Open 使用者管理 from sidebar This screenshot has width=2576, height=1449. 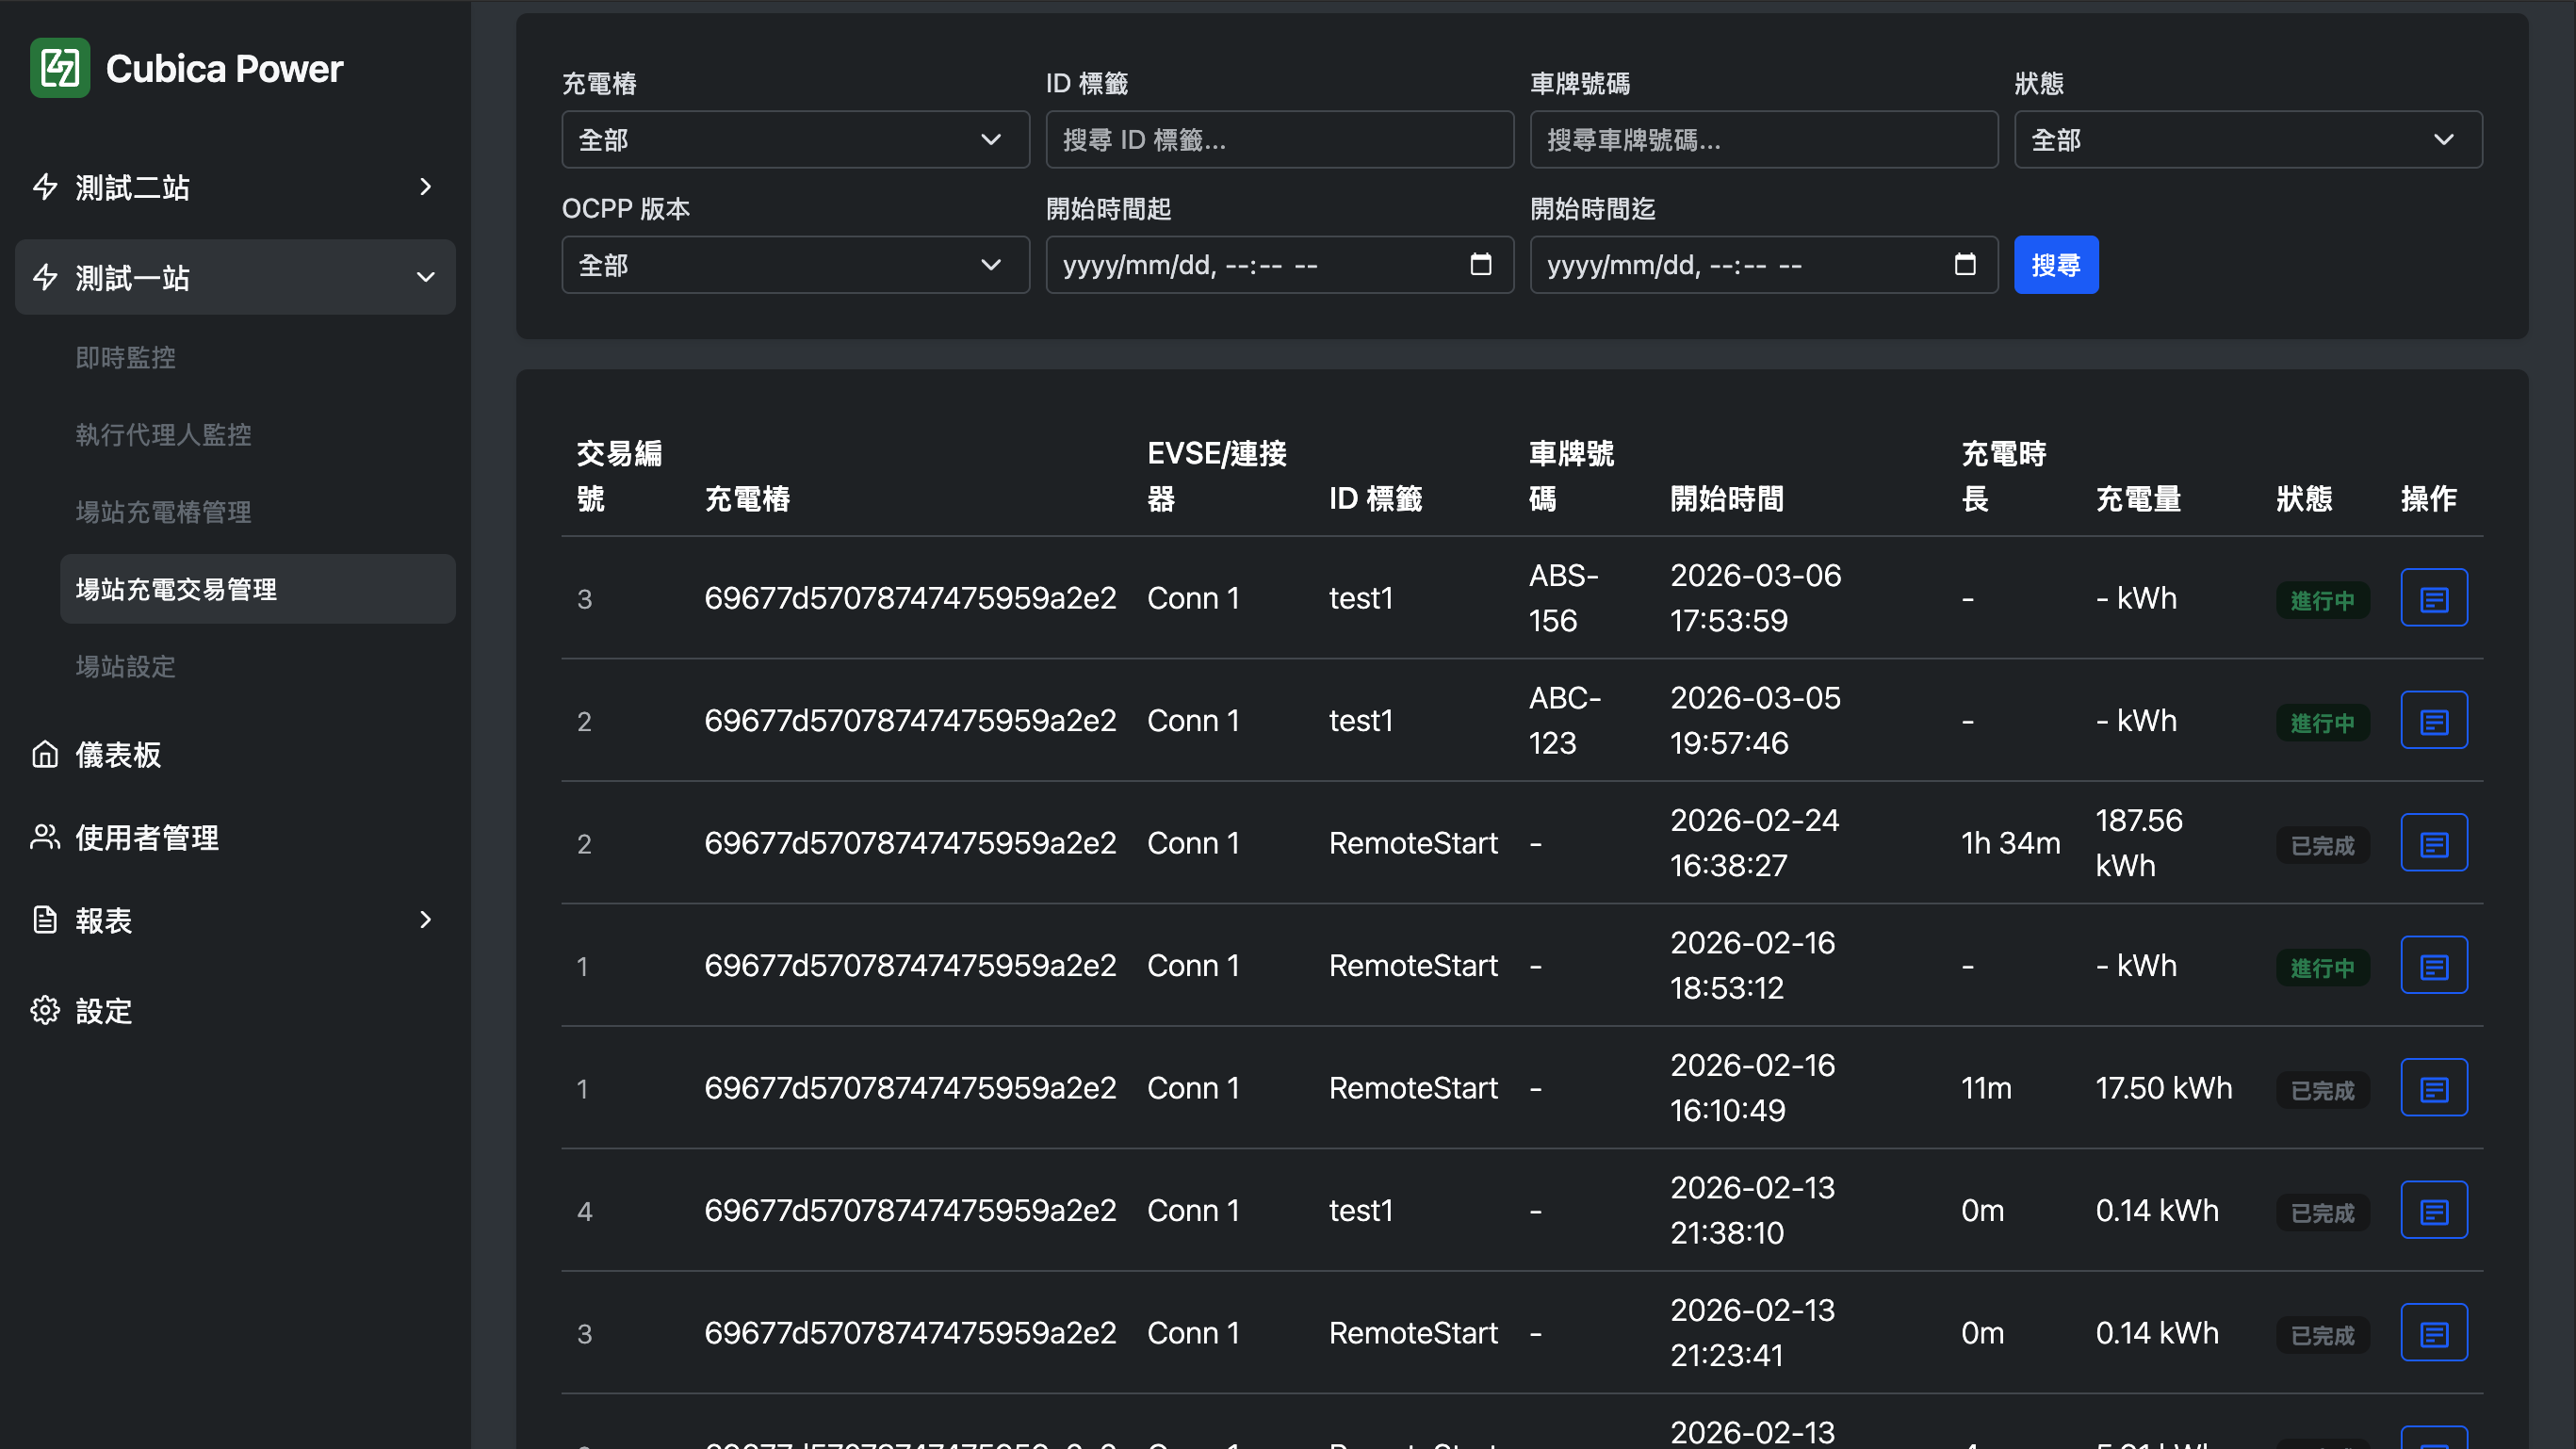147,838
